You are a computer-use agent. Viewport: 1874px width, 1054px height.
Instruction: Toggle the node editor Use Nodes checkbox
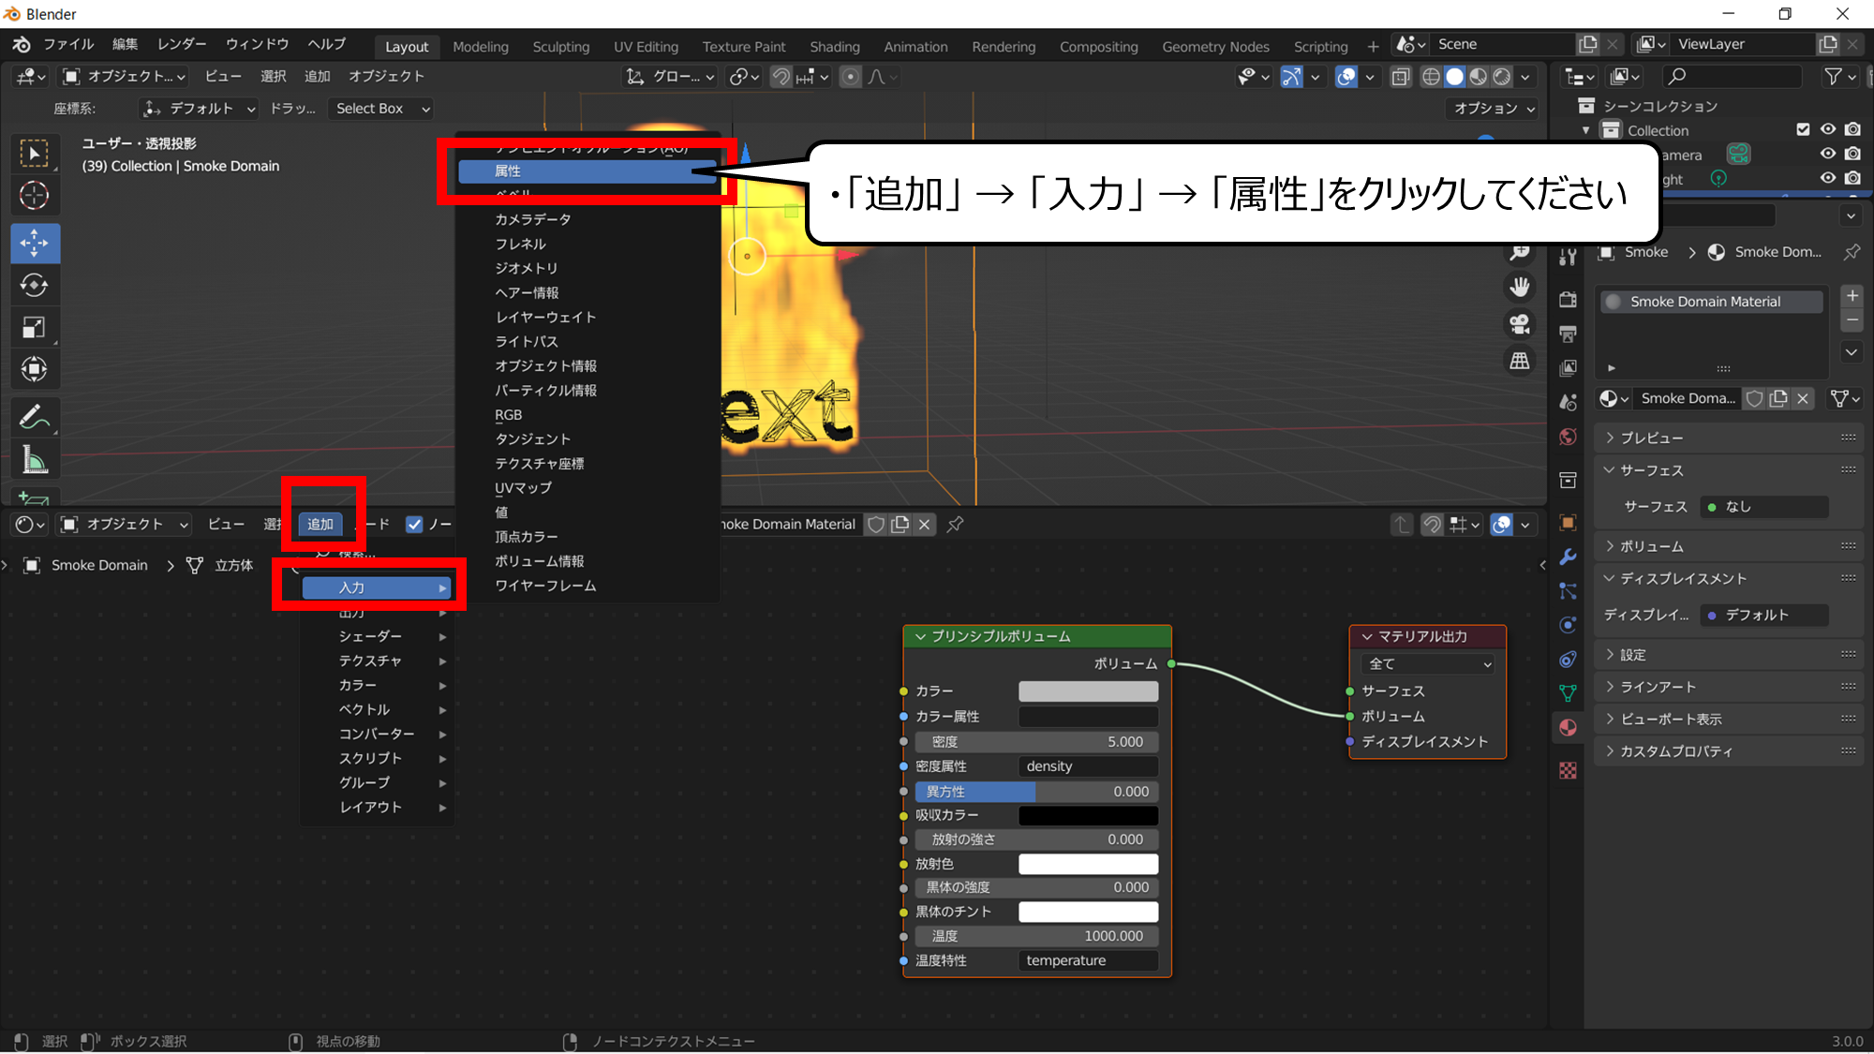tap(414, 525)
